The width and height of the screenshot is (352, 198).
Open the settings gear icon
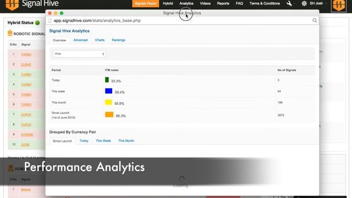pos(304,3)
